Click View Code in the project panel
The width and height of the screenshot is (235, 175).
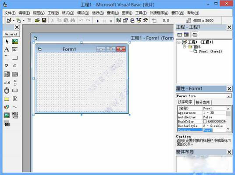[179, 35]
